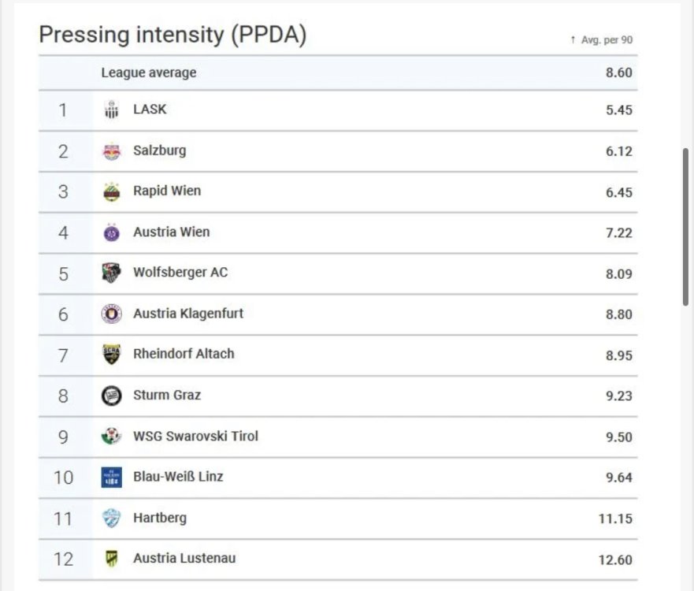
Task: Click the Pressing intensity (PPDA) heading
Action: pyautogui.click(x=173, y=35)
